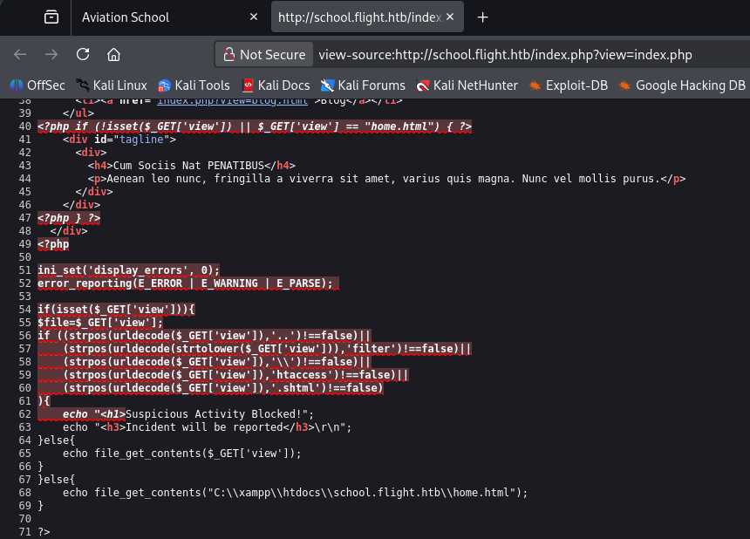
Task: Open the Firefox tab overview icon
Action: tap(51, 17)
